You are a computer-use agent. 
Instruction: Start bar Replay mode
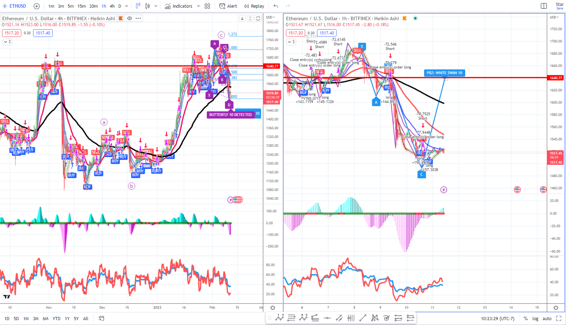254,6
